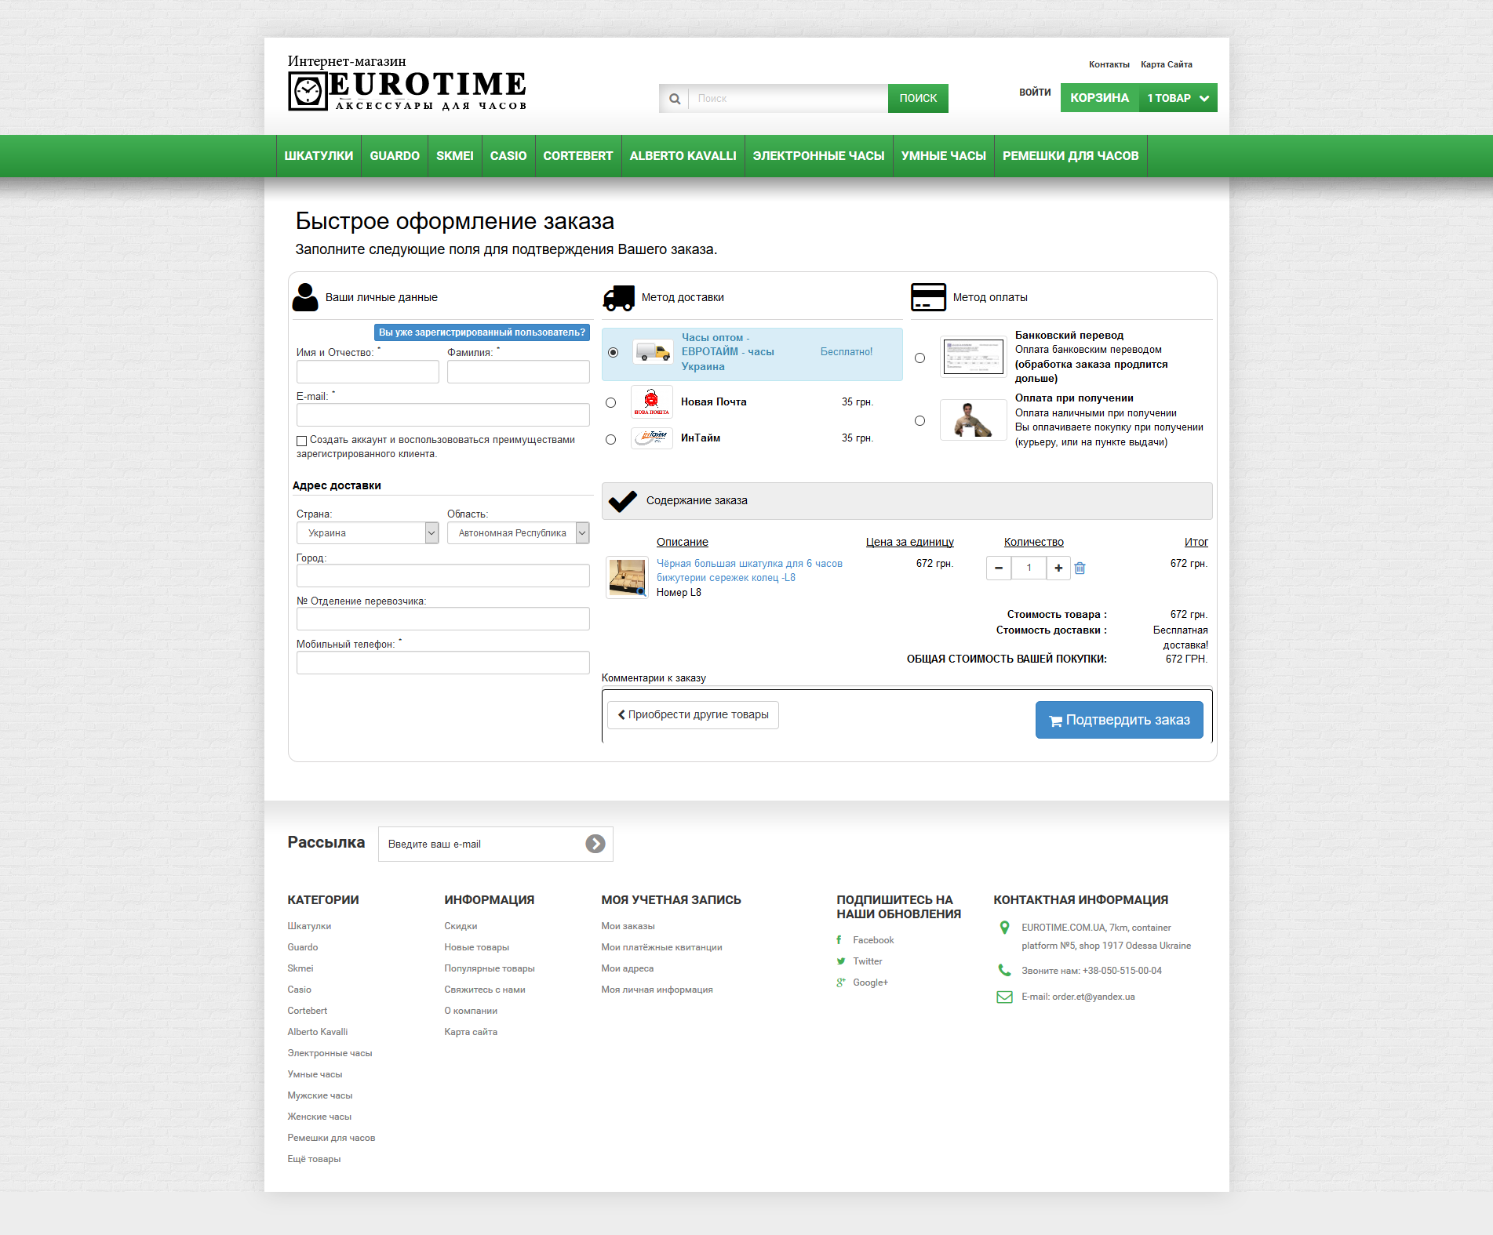Image resolution: width=1493 pixels, height=1235 pixels.
Task: Focus the E-mail input field
Action: [x=442, y=415]
